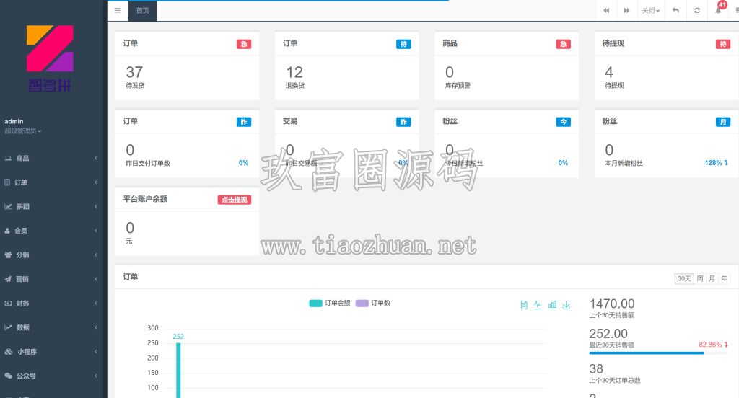Click the 1470.00 上个30天销售额 value

612,304
